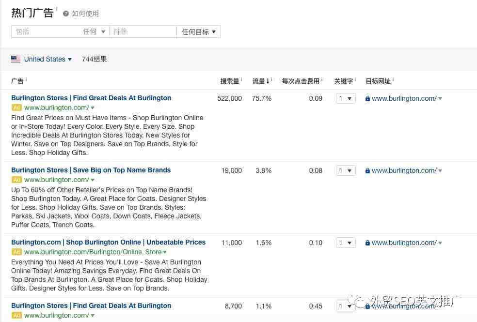Screen dimensions: 477x322
Task: Click Ad badge in the 522,000 row
Action: (16, 107)
